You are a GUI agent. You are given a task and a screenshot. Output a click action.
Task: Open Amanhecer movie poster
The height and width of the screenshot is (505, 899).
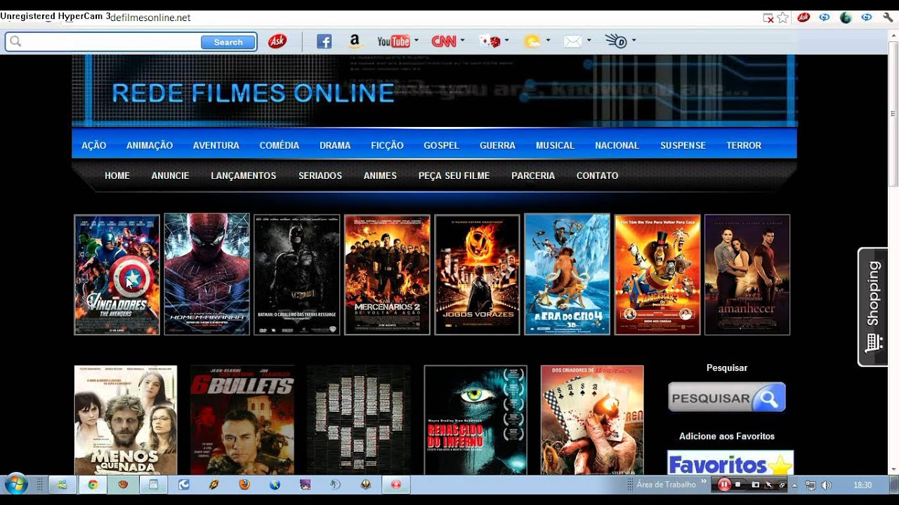coord(747,275)
